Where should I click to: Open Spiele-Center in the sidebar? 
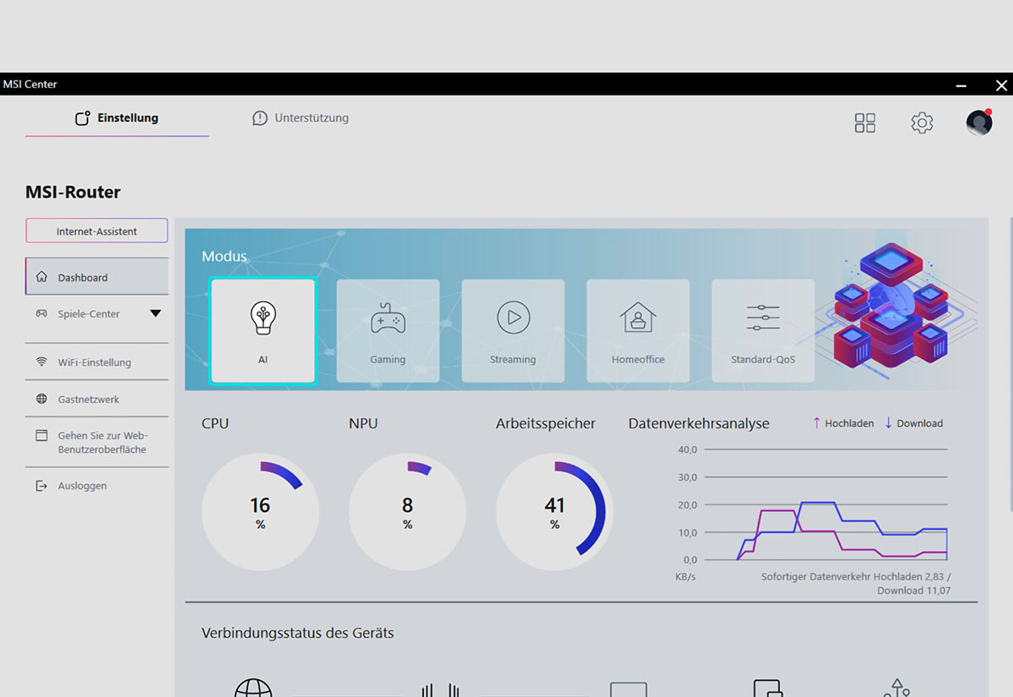(x=97, y=313)
